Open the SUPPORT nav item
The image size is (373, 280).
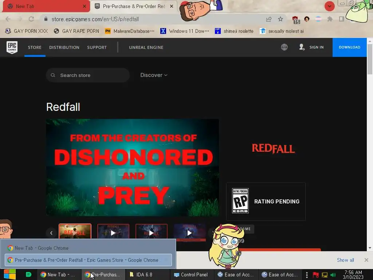point(97,47)
